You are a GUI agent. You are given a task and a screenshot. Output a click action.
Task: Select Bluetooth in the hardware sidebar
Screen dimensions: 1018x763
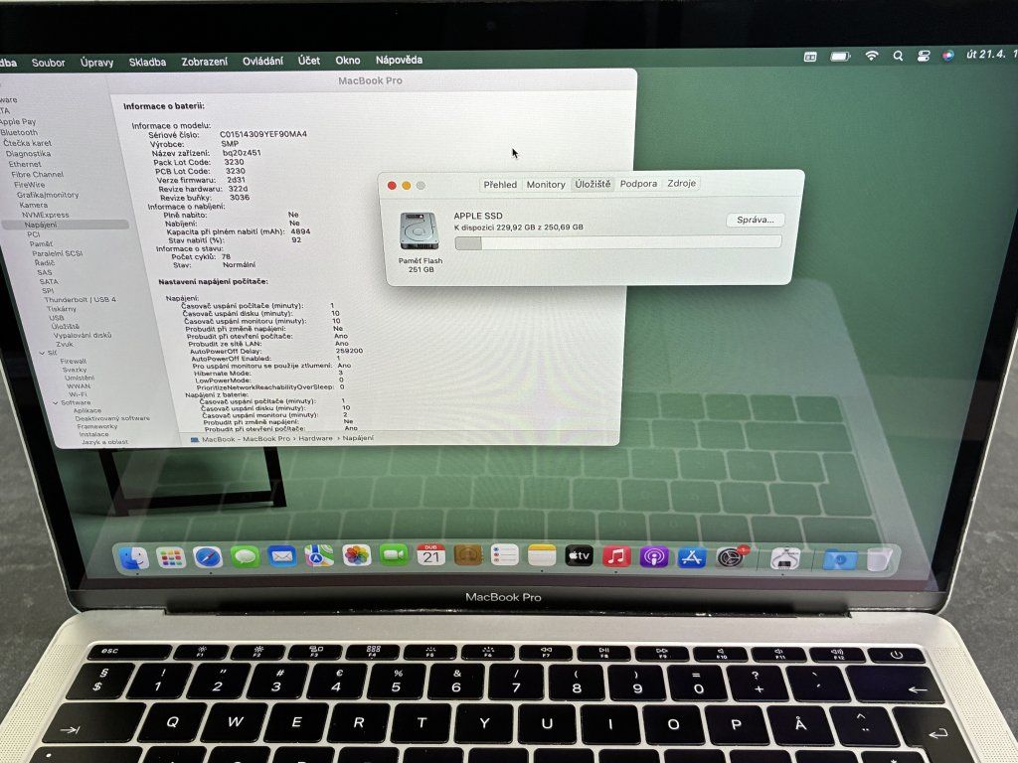pyautogui.click(x=19, y=132)
